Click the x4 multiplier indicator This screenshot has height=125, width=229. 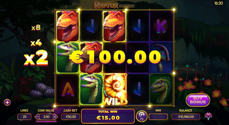click(x=36, y=43)
